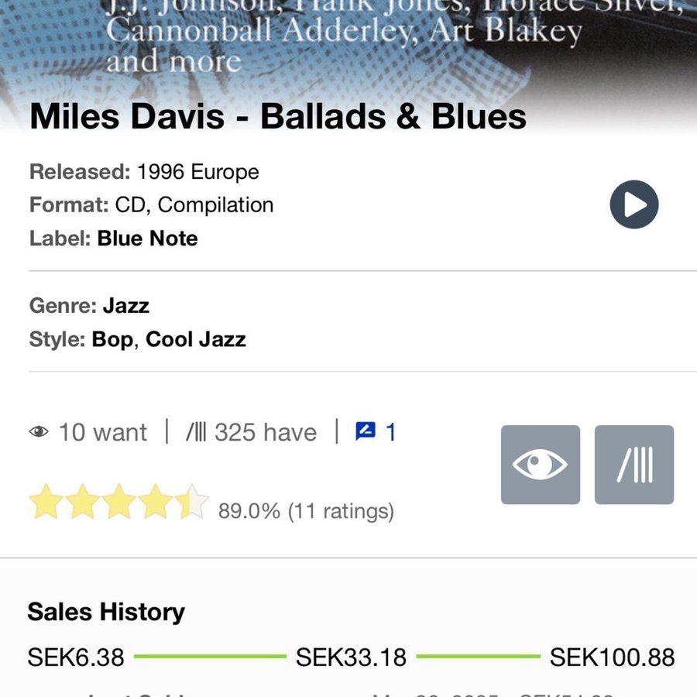
Task: Click the 10 want count
Action: 102,432
